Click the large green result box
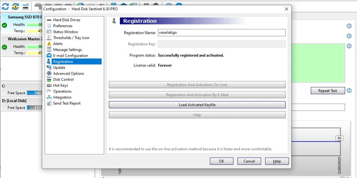 (x=318, y=63)
